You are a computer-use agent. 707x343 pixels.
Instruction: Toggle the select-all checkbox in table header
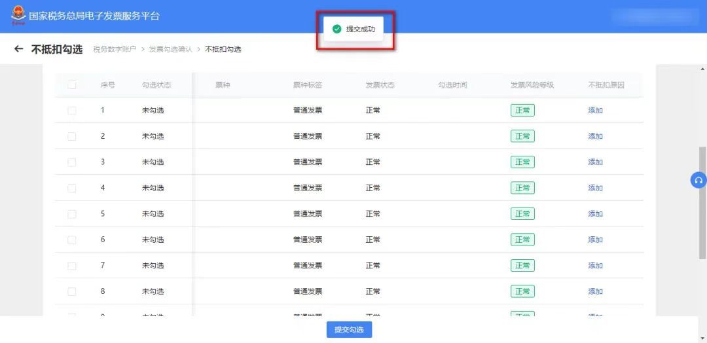click(x=72, y=85)
